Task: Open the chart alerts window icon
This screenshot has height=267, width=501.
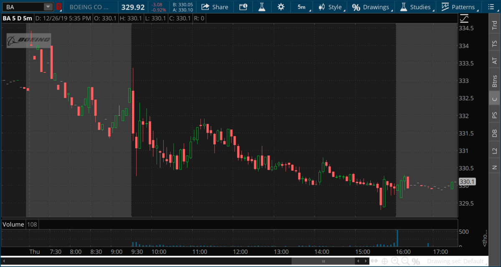Action: pyautogui.click(x=243, y=7)
